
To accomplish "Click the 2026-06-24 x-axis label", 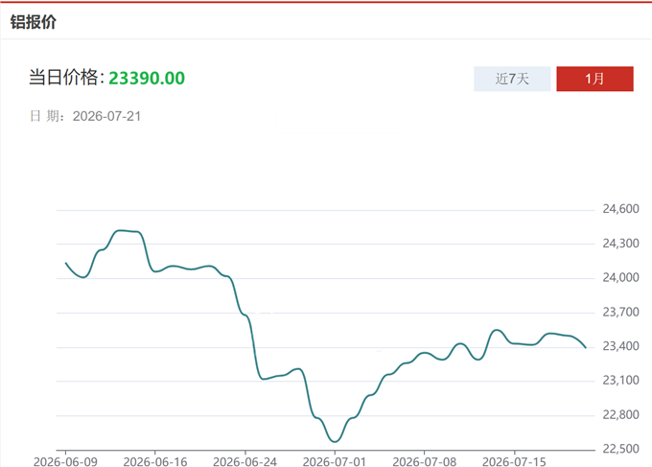I will 244,461.
